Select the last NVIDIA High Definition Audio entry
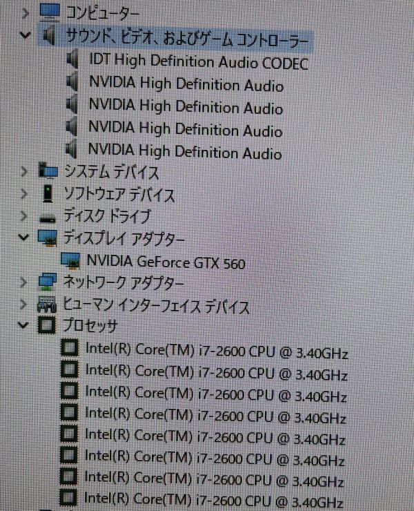Image resolution: width=414 pixels, height=511 pixels. (x=185, y=151)
